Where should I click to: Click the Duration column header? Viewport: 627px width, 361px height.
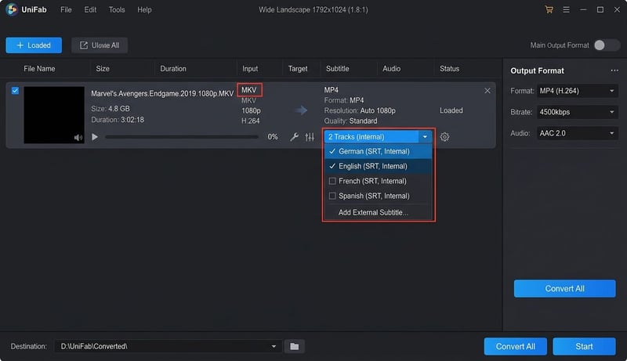[173, 69]
